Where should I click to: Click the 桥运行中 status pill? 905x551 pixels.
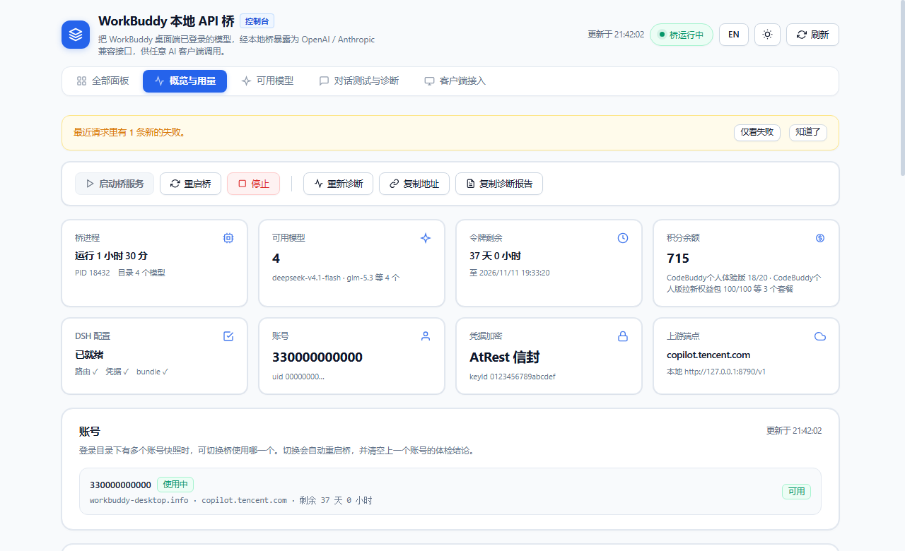click(x=682, y=35)
